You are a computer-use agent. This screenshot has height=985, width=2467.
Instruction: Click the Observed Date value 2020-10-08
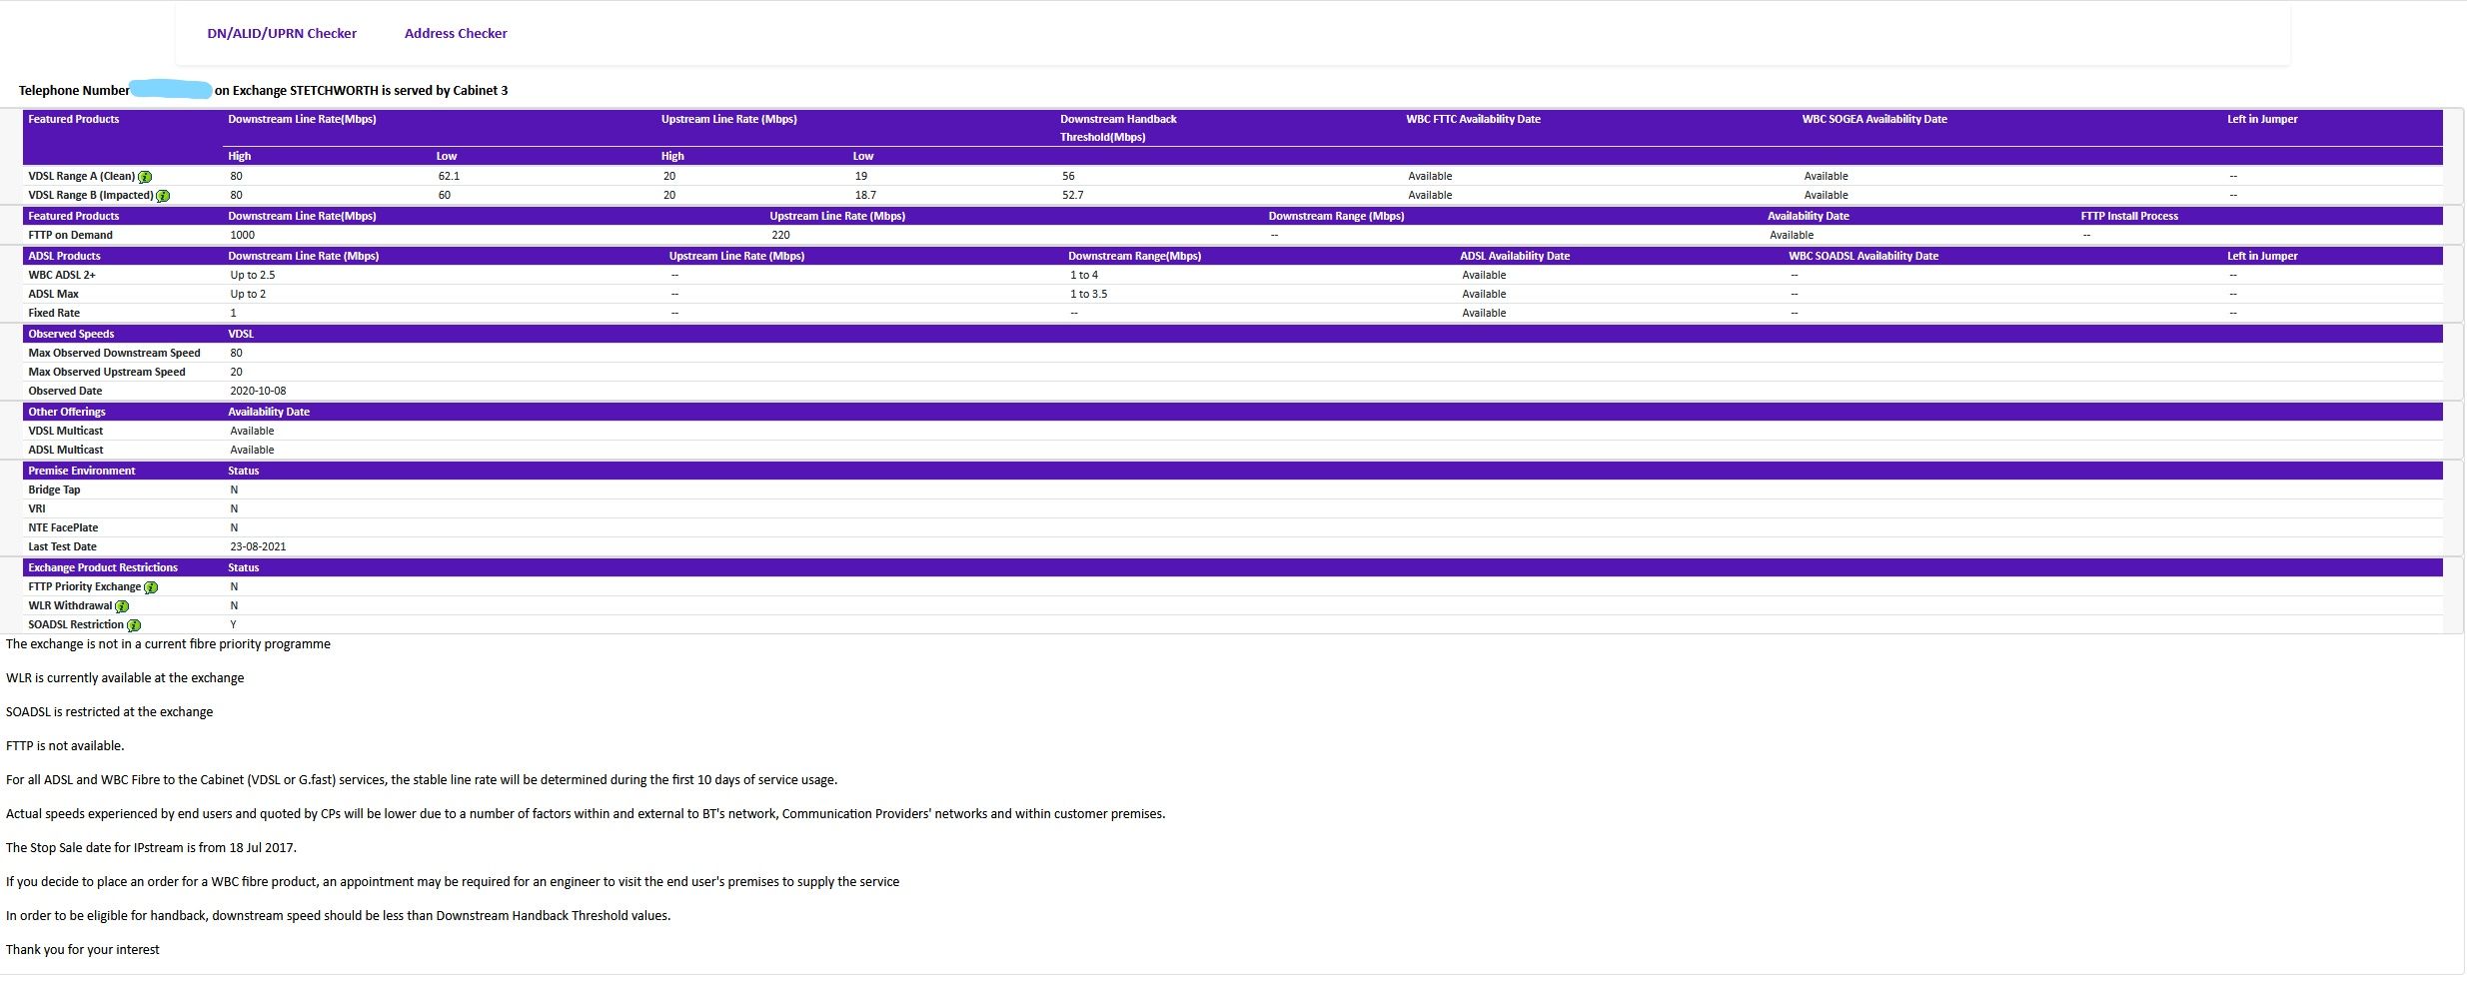(258, 391)
